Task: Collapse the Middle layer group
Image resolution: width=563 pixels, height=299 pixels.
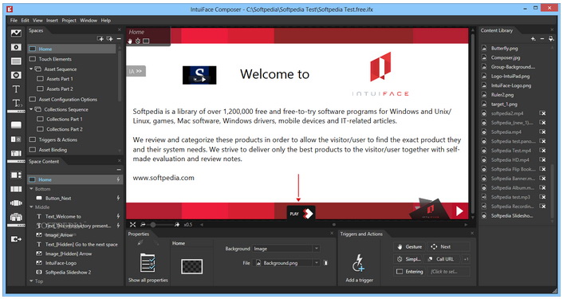Action: 31,207
